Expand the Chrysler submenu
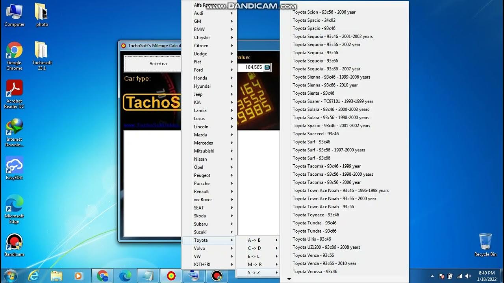Viewport: 504px width, 283px height. point(209,37)
